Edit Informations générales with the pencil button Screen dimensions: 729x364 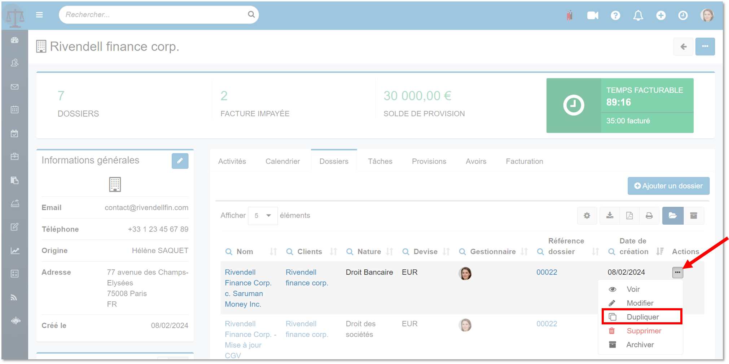(180, 161)
